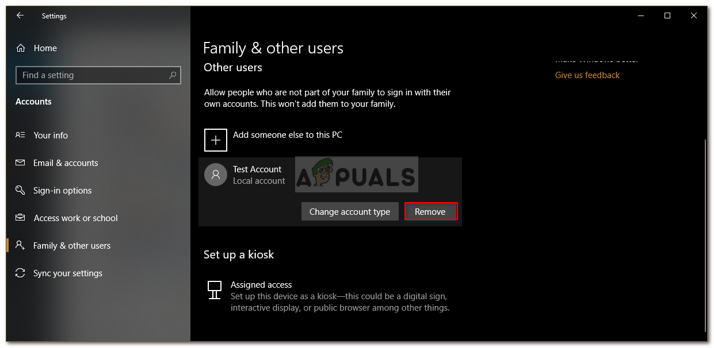The image size is (714, 348).
Task: Click the Access work or school briefcase icon
Action: [21, 218]
